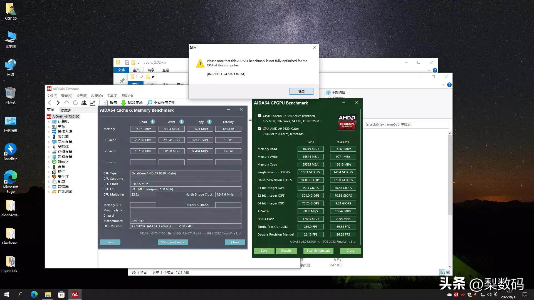Uncheck the Radeon RX 350 GPU checkbox
This screenshot has width=534, height=300.
point(259,116)
